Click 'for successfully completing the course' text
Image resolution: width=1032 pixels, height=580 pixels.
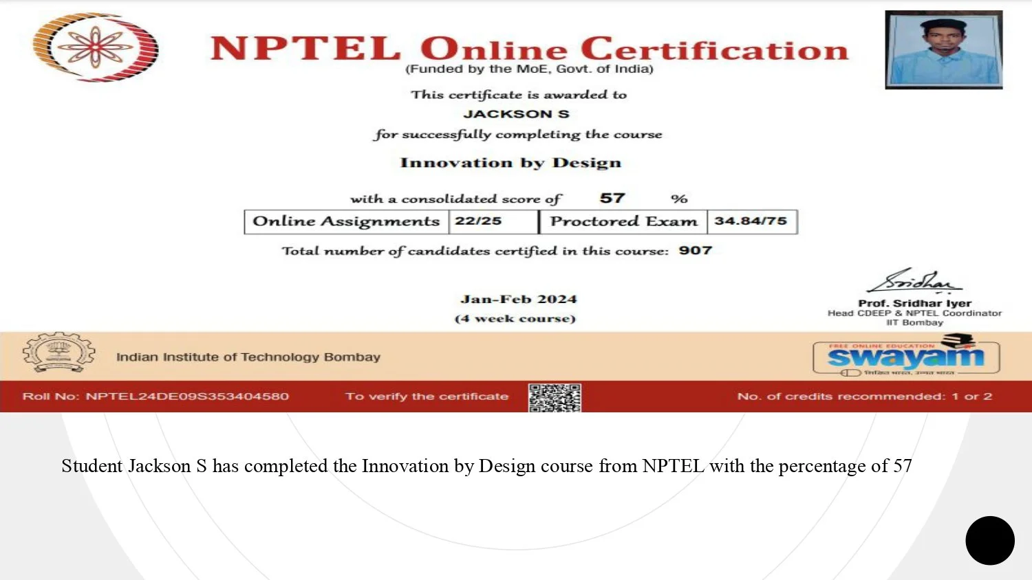click(518, 135)
